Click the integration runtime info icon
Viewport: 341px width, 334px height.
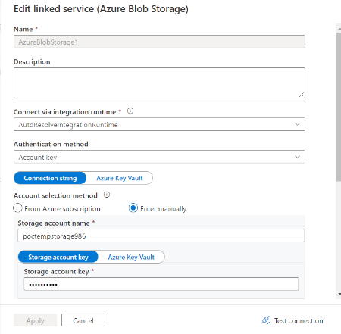pyautogui.click(x=130, y=111)
